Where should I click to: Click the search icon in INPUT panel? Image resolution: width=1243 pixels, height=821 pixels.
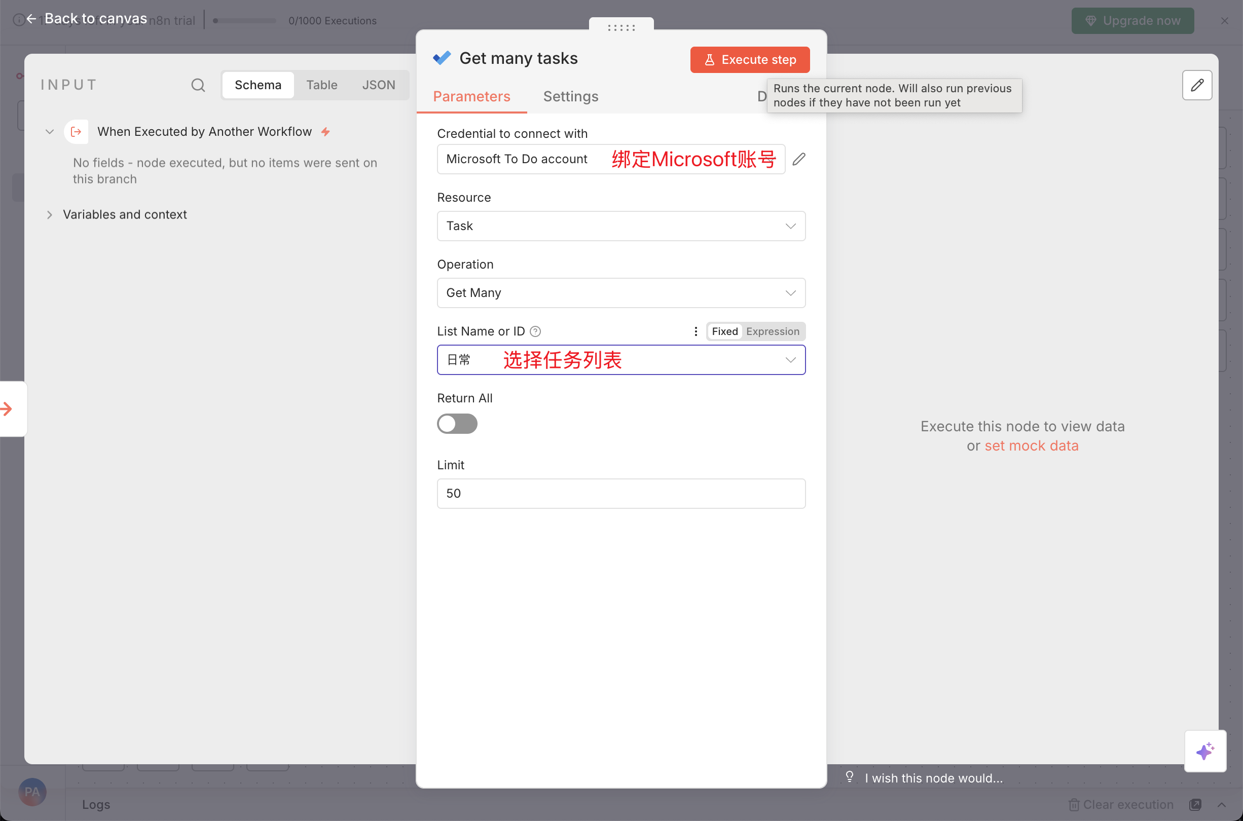(x=198, y=85)
